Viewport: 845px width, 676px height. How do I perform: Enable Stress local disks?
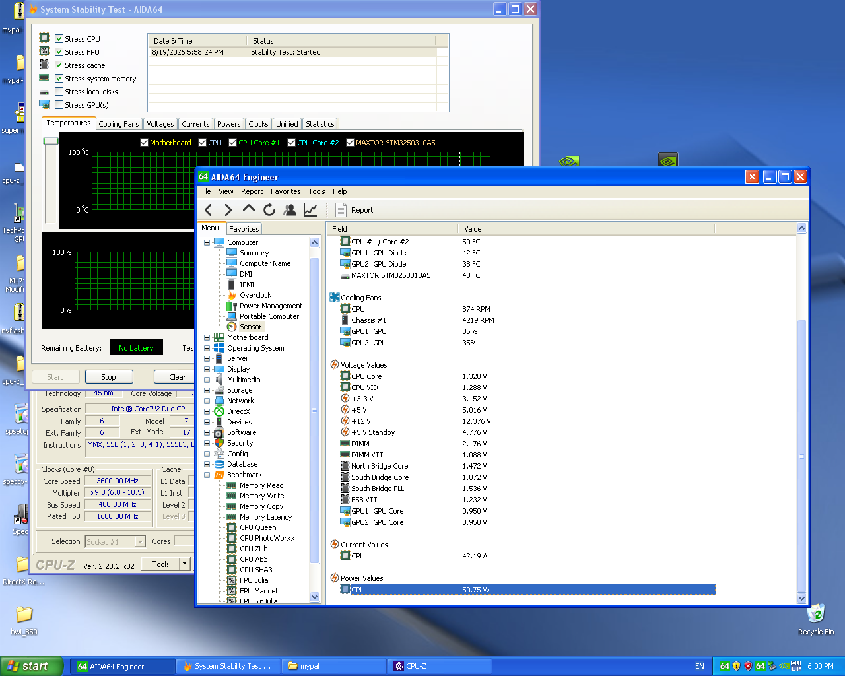click(59, 92)
